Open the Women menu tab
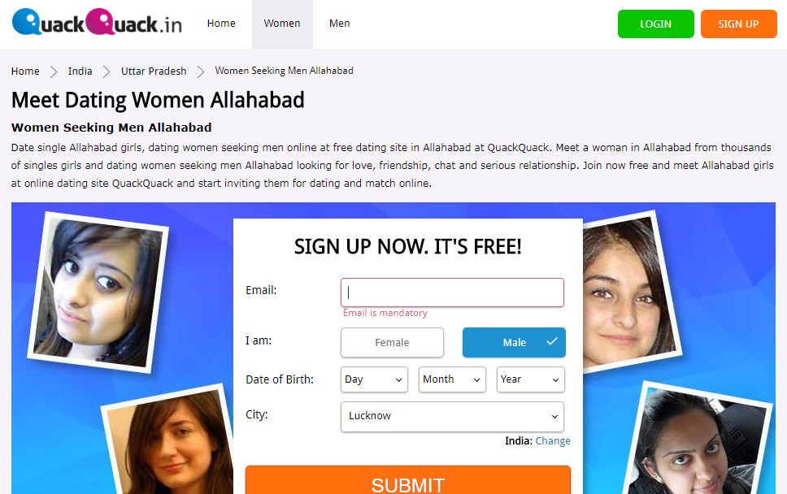This screenshot has width=787, height=494. 282,24
